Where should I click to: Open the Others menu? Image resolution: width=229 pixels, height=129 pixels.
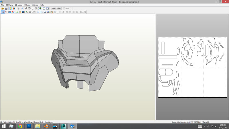click(27, 5)
